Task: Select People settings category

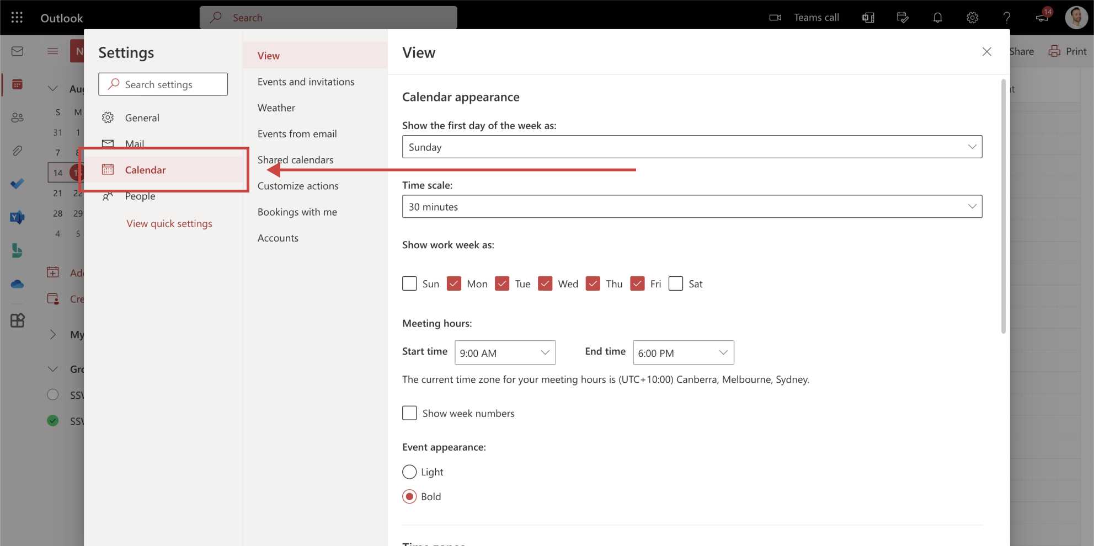Action: (x=163, y=196)
